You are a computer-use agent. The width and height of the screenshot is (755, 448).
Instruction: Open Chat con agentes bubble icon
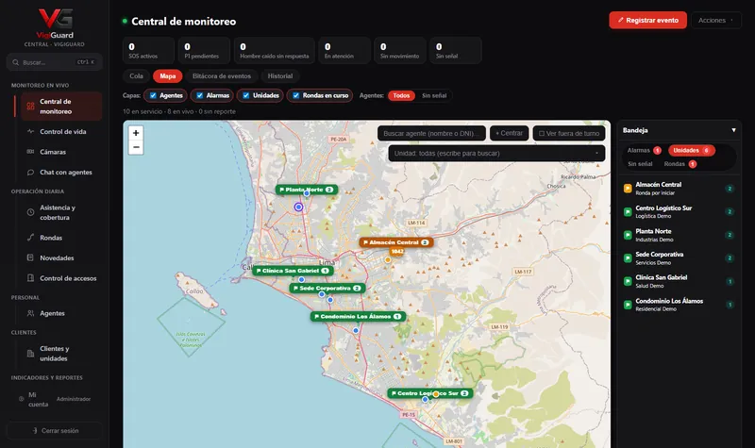click(x=30, y=173)
